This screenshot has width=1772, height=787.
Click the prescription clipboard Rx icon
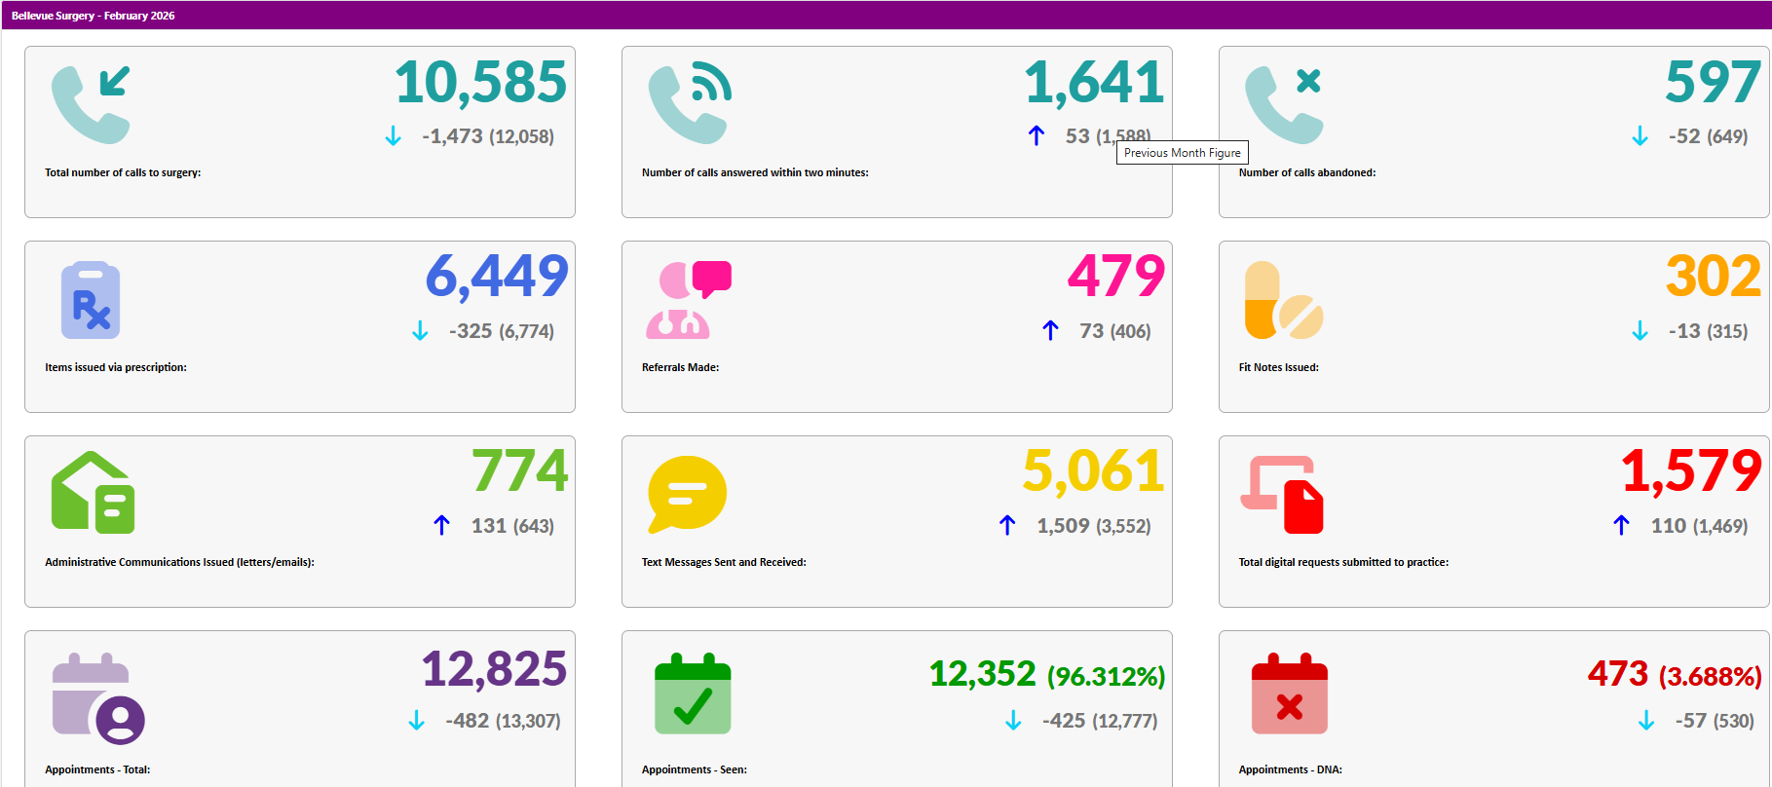[91, 300]
